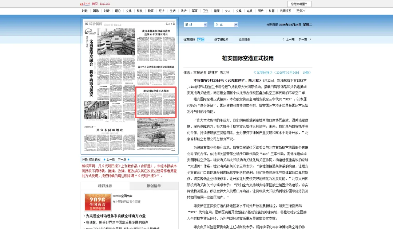This screenshot has width=393, height=229.
Task: Open the 文娱 channel
Action: point(239,11)
